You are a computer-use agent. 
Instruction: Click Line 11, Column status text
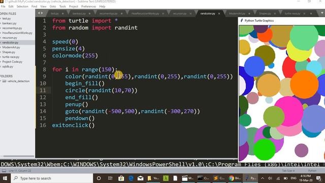(20, 171)
